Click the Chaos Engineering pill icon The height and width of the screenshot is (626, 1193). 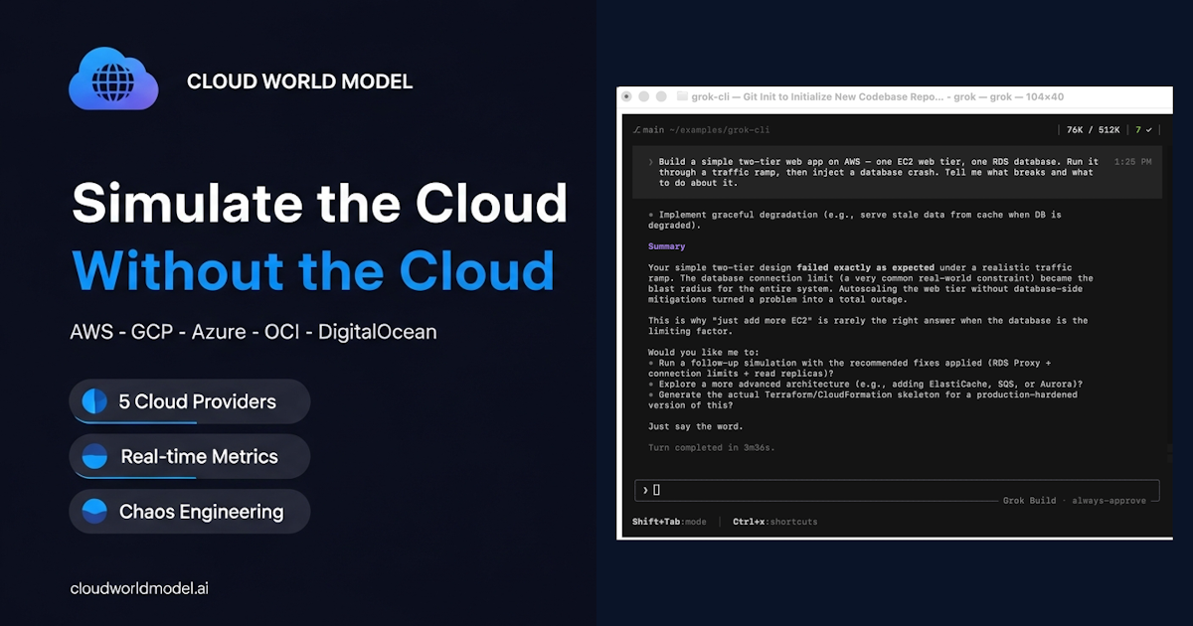(x=93, y=512)
